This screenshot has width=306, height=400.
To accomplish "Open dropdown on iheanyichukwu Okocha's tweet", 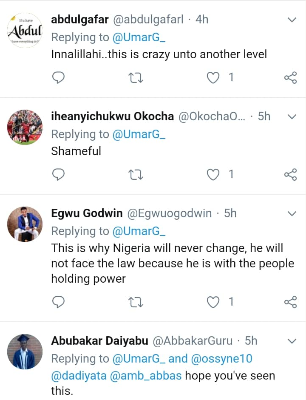I will point(292,116).
